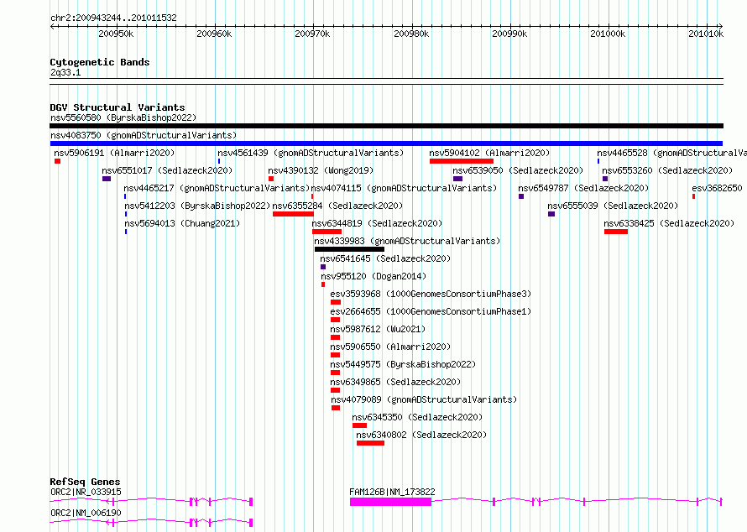Click nsv5412203 (ByrskaBishop2022) label
747x532 pixels.
tap(197, 206)
